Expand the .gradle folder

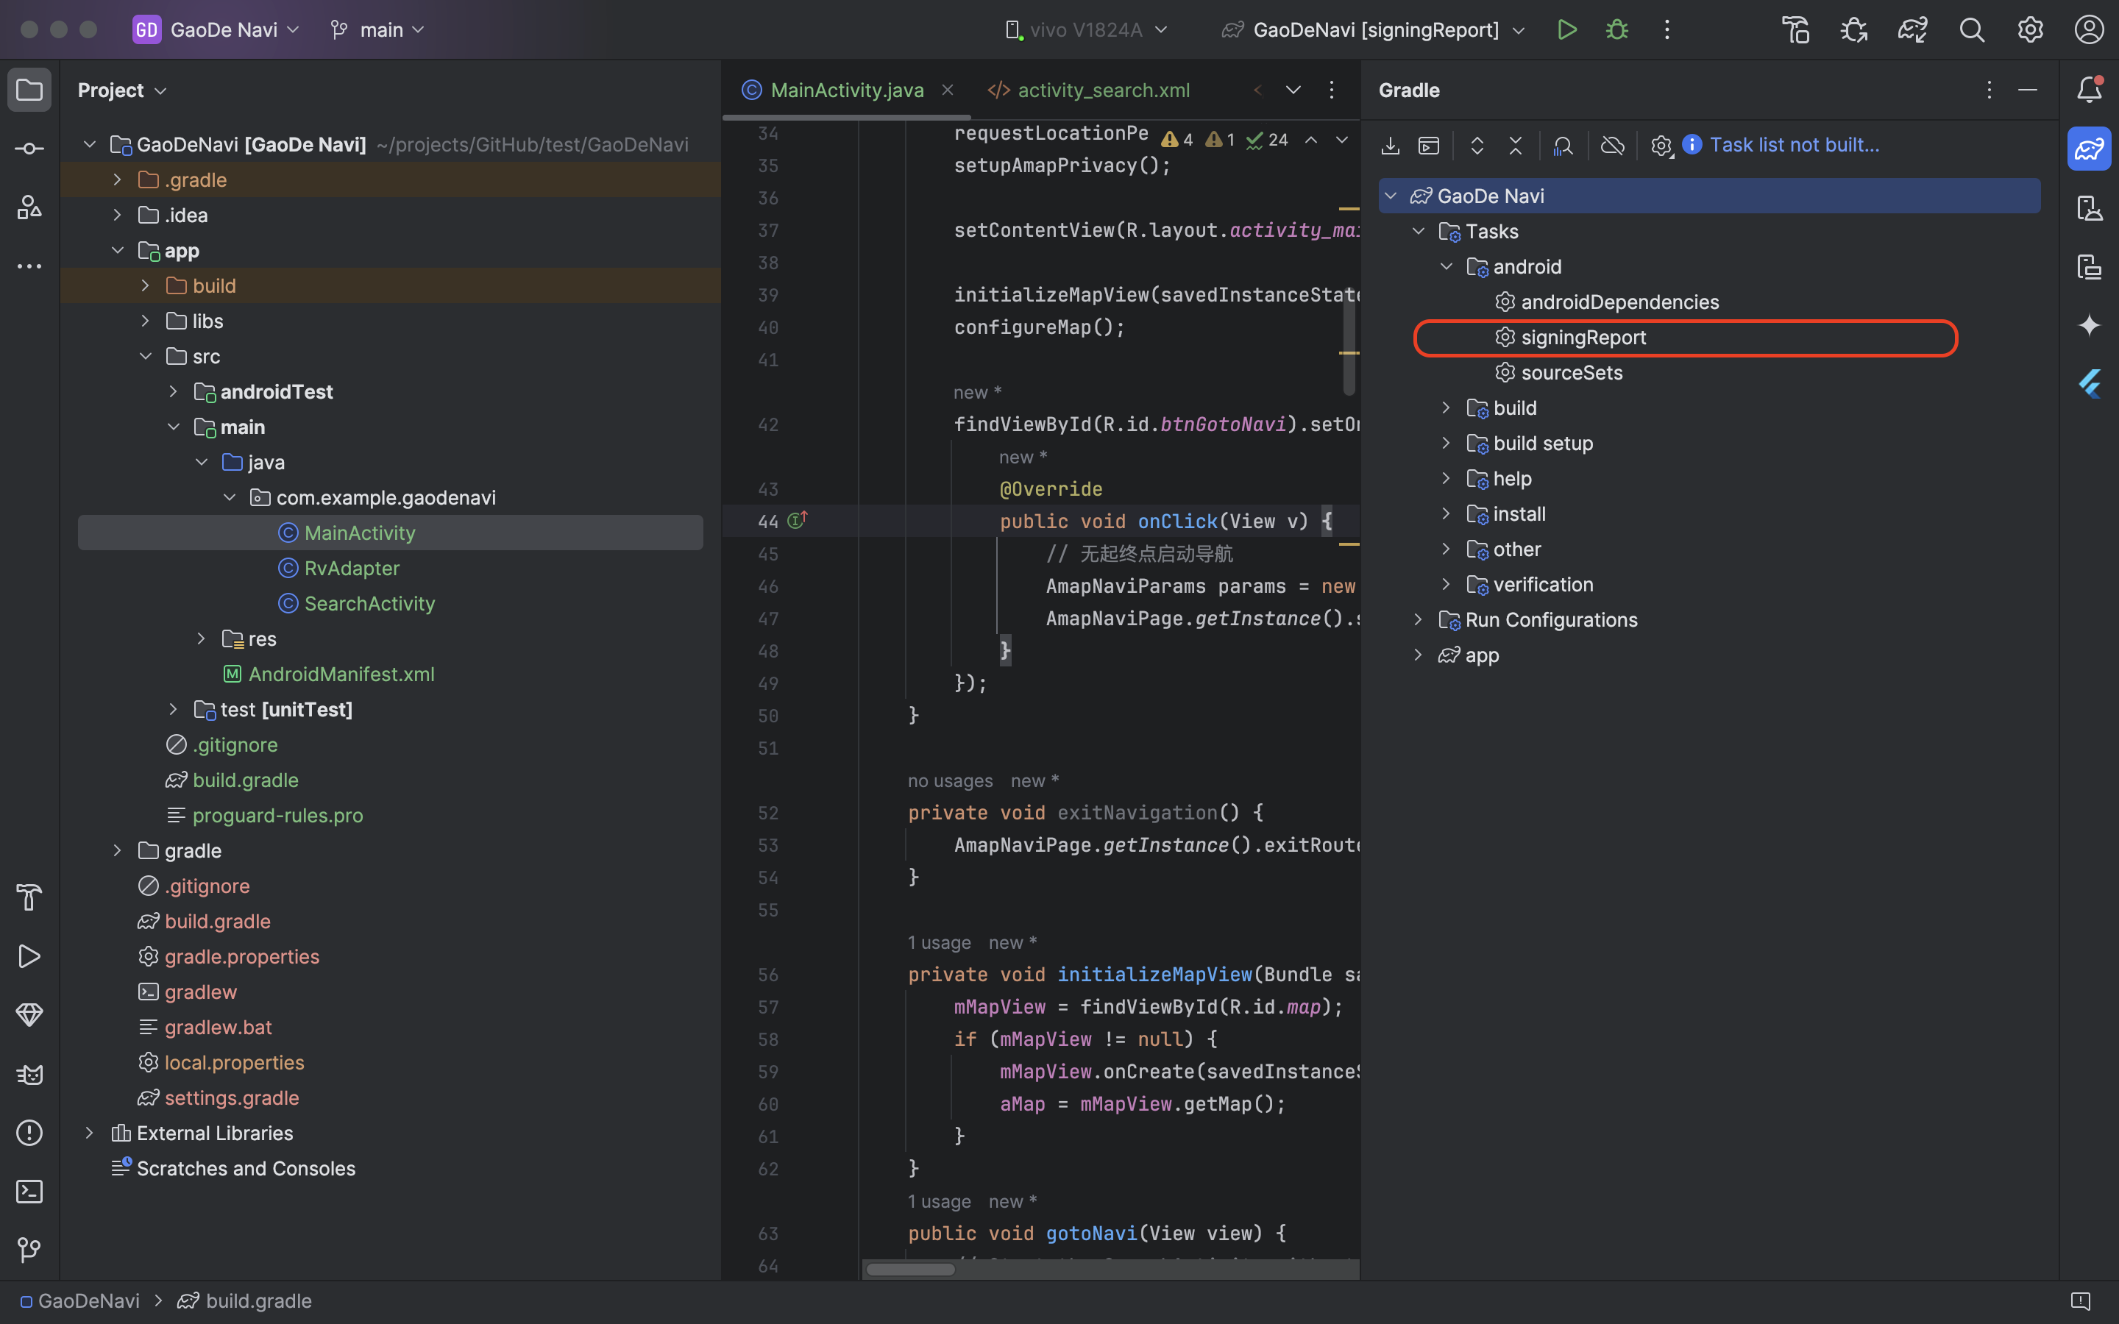click(117, 179)
